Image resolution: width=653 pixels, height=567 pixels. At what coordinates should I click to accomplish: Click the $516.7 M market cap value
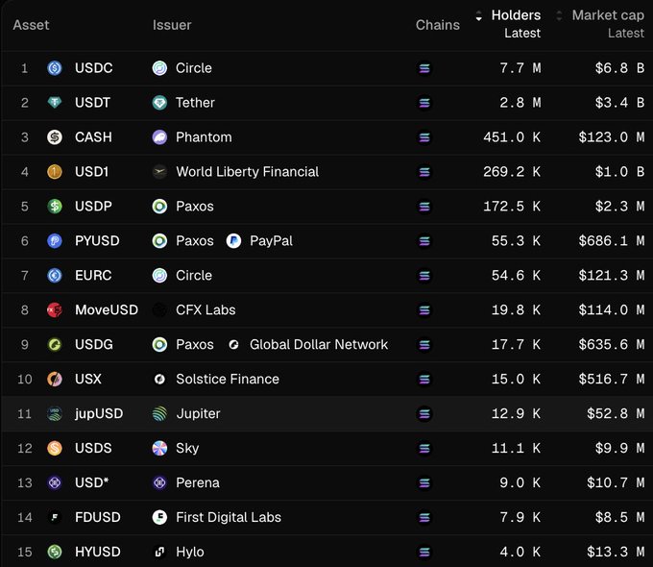pos(612,380)
